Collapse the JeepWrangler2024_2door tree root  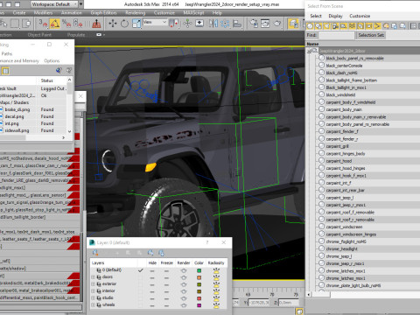310,51
